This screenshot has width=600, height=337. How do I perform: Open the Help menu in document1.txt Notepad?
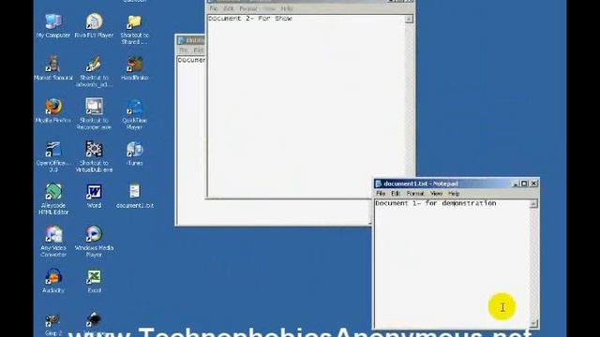coord(454,194)
